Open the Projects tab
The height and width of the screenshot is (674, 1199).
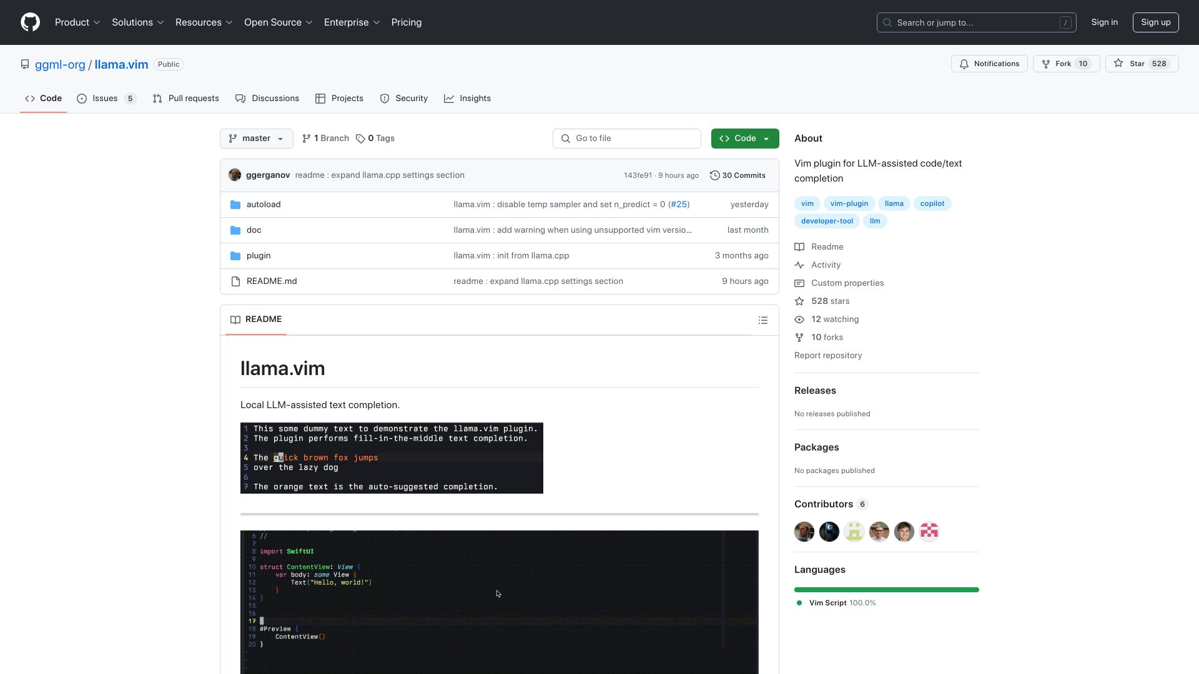[339, 99]
